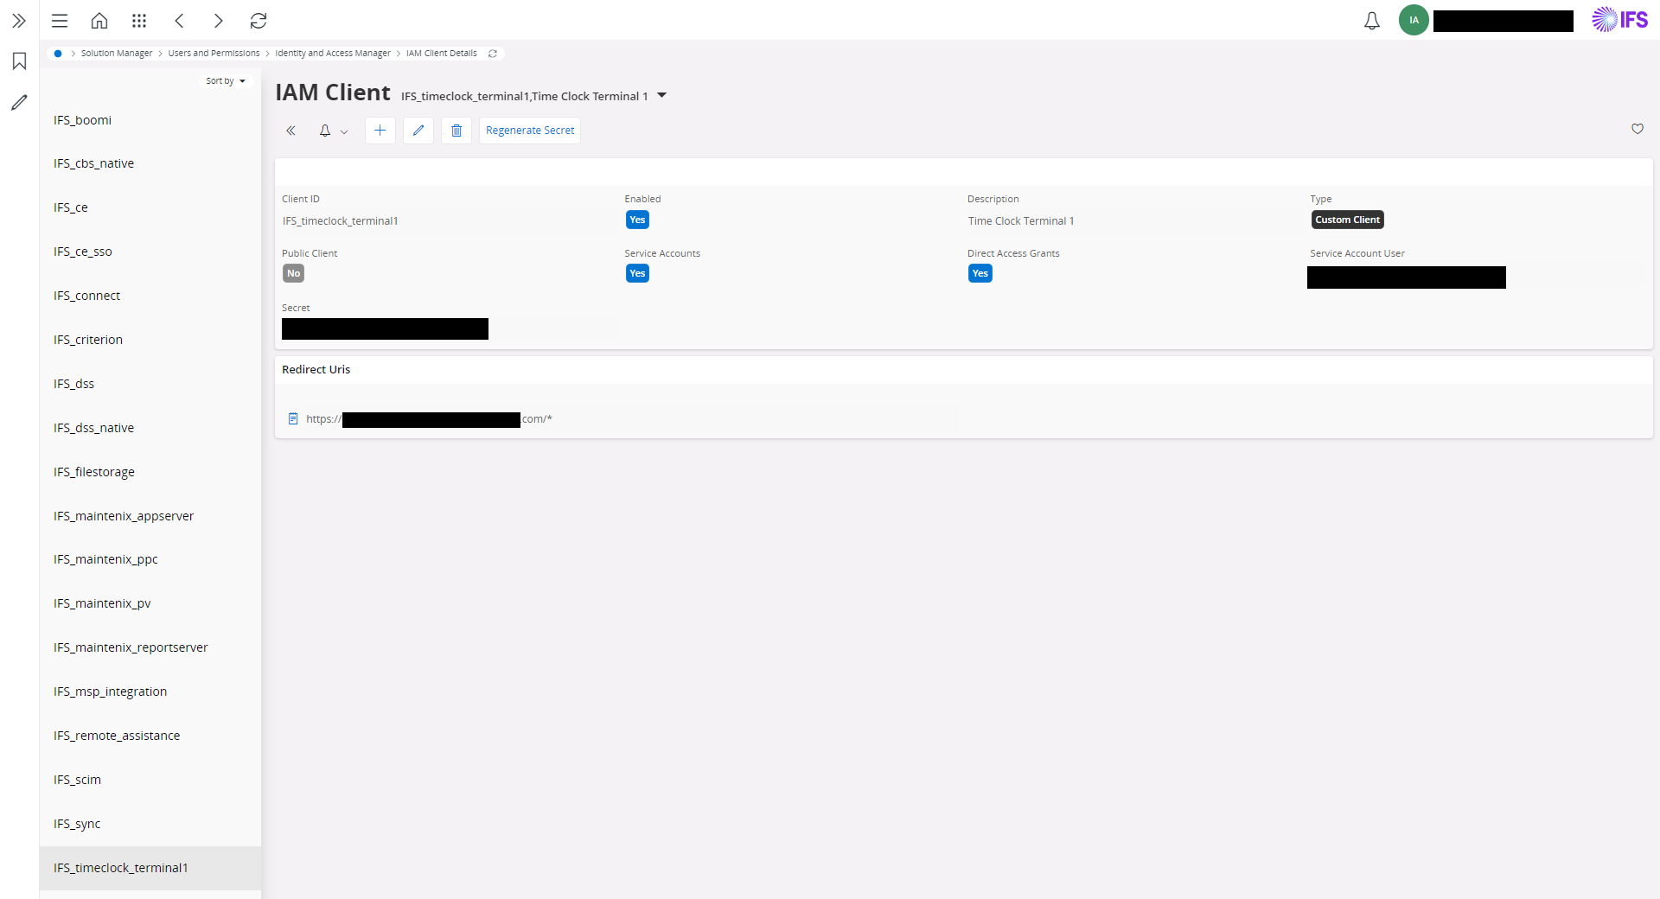Click IAM Client Details breadcrumb
The image size is (1660, 899).
pos(442,54)
